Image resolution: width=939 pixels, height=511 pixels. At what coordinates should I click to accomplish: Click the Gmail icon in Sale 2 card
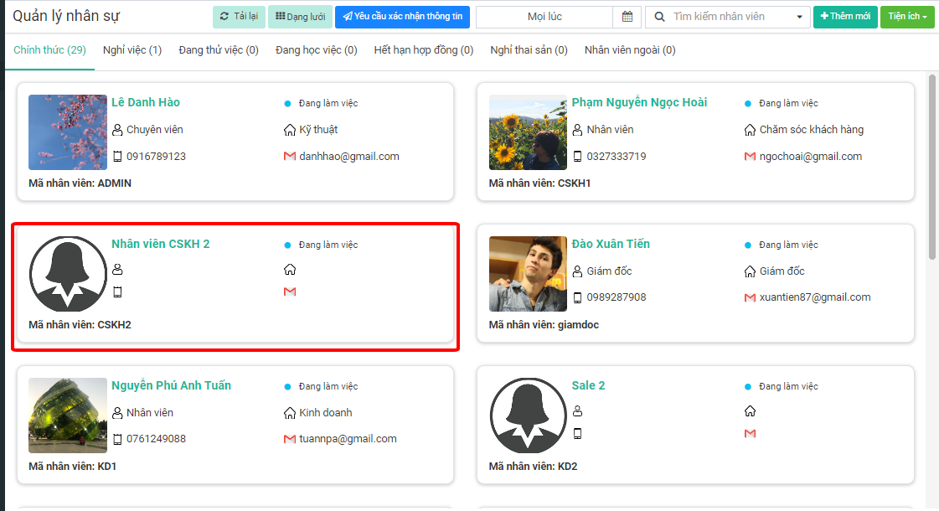tap(750, 433)
